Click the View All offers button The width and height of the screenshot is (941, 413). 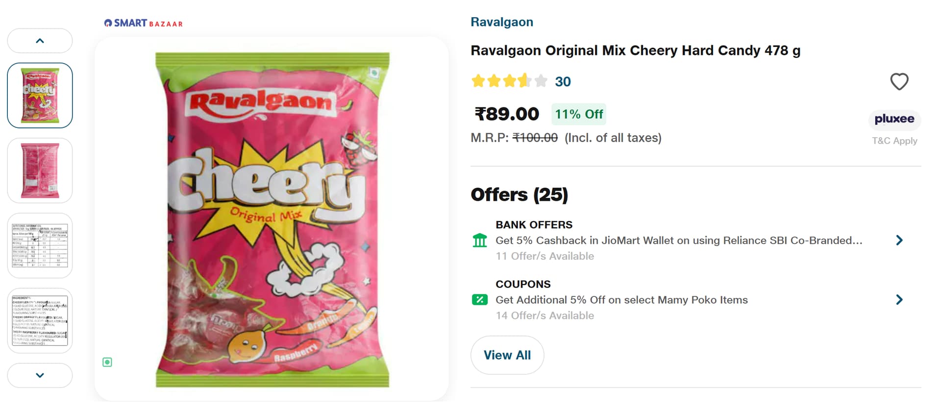click(507, 355)
